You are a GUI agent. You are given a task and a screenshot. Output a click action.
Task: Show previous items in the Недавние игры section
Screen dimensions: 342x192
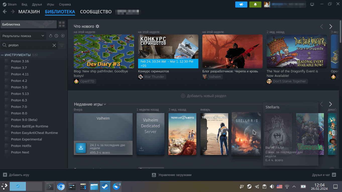[321, 104]
